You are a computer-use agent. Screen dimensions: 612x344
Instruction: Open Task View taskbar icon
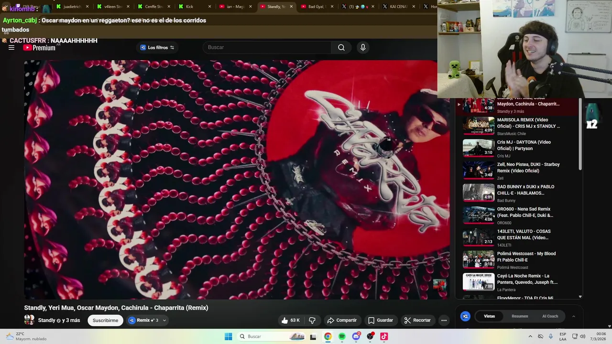pyautogui.click(x=313, y=336)
